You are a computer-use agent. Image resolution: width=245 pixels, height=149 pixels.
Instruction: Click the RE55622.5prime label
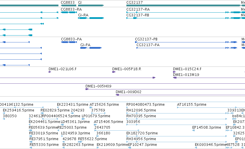(x=92, y=139)
